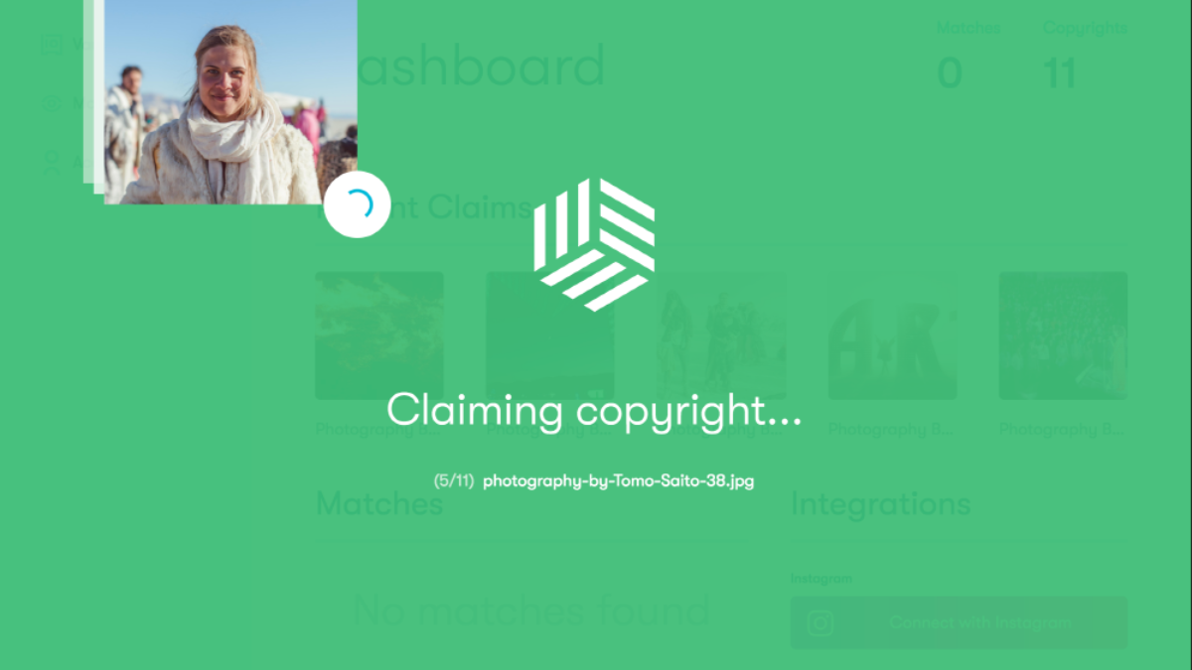Click the Matches count showing 0

[950, 73]
